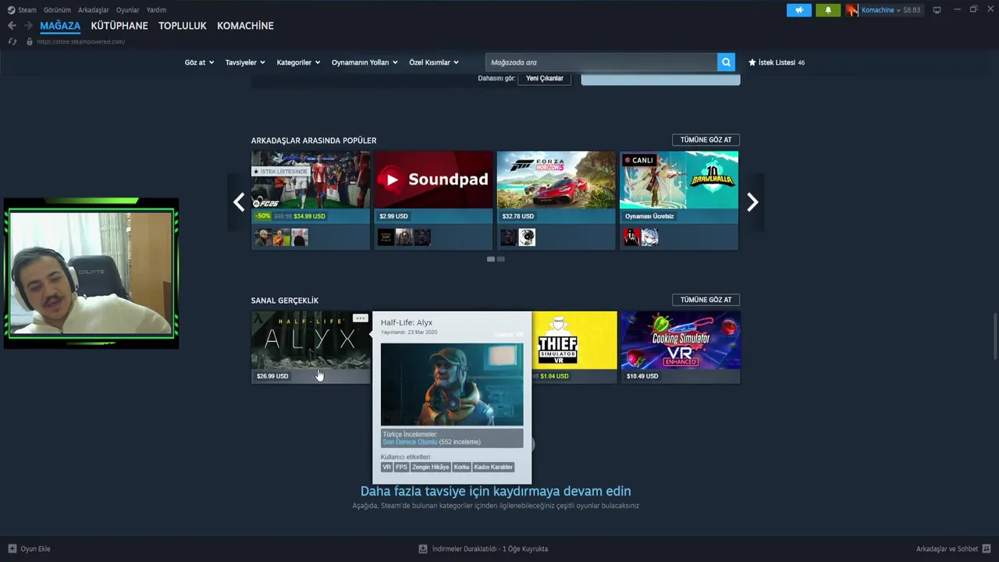Open the green notification bell

click(828, 10)
